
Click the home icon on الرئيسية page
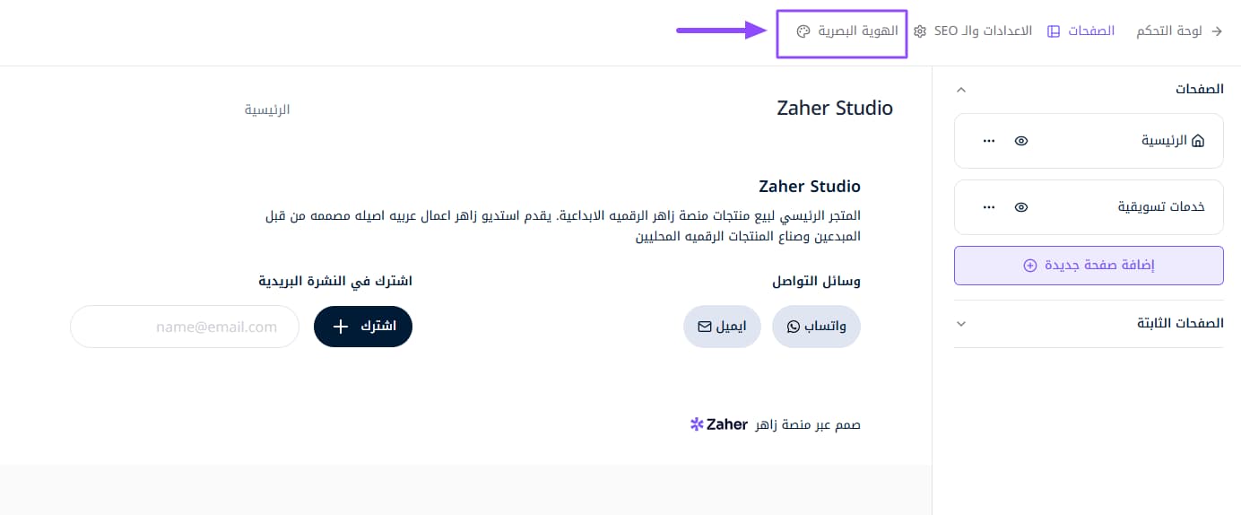[1198, 141]
